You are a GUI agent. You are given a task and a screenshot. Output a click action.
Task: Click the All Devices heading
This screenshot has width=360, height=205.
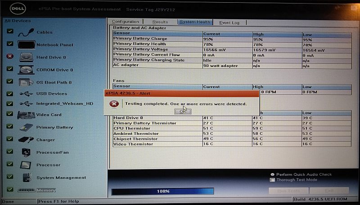point(18,21)
